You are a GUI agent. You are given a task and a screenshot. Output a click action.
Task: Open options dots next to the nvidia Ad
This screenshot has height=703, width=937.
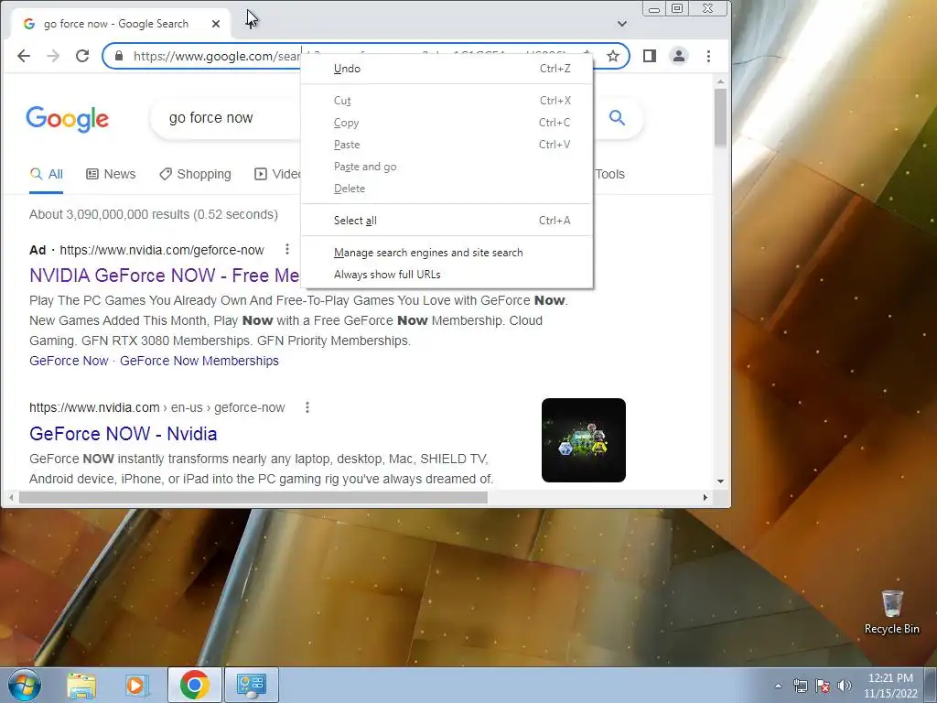coord(286,249)
